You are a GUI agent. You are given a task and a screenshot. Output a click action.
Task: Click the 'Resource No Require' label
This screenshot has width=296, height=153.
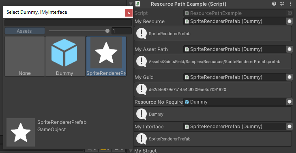click(x=159, y=102)
